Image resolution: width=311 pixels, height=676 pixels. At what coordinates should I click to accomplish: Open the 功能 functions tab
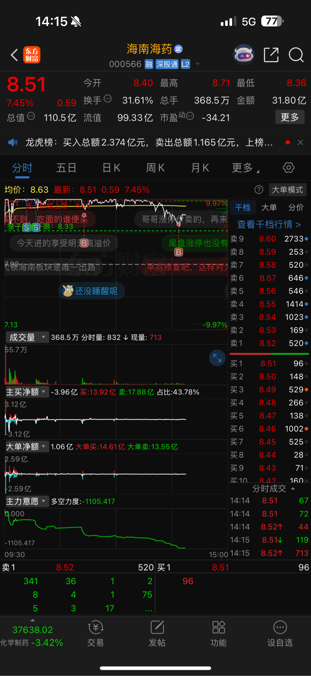[x=219, y=633]
